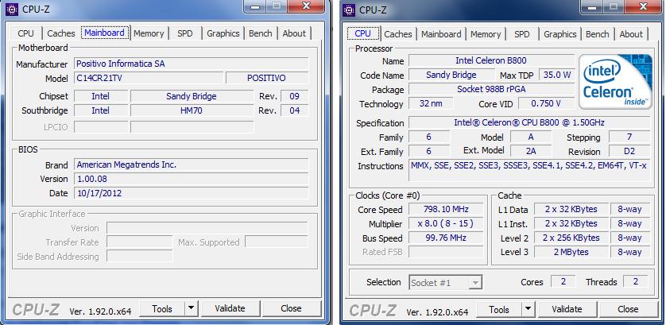Click Validate in the right window
Viewport: 666px width, 325px height.
click(x=567, y=310)
